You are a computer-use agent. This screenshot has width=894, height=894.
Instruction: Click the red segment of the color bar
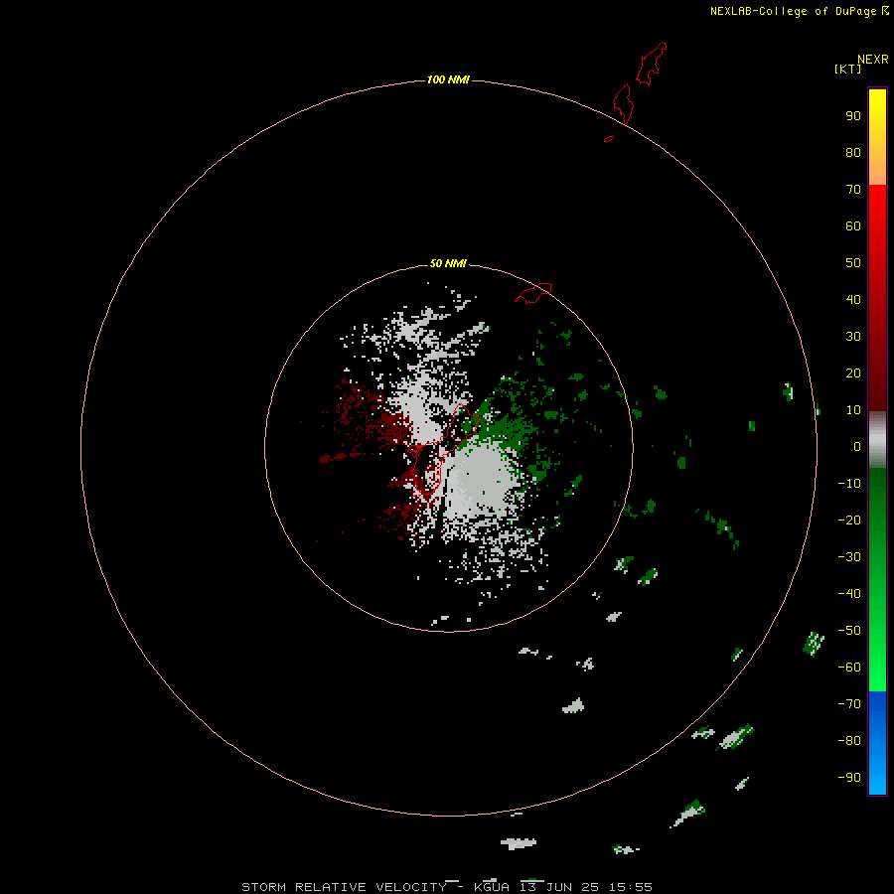coord(877,298)
